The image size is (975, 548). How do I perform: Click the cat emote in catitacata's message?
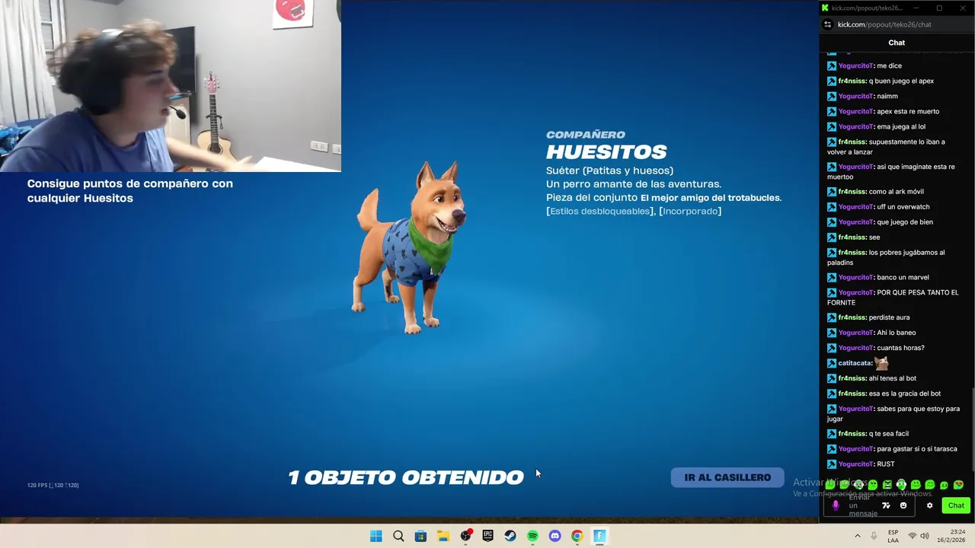[x=881, y=363]
